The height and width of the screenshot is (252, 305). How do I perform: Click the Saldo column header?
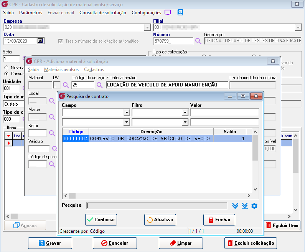click(x=230, y=132)
